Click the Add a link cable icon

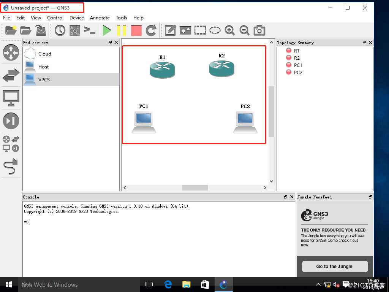coord(11,167)
